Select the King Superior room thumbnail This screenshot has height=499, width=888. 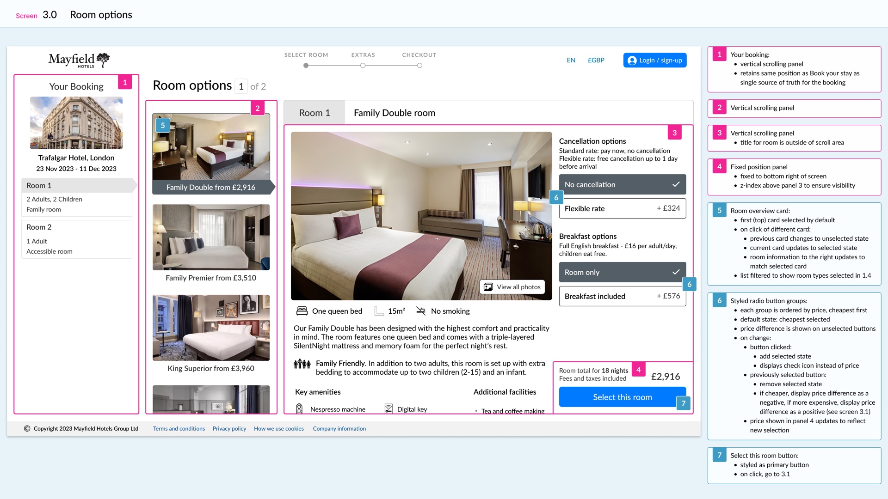pyautogui.click(x=211, y=328)
